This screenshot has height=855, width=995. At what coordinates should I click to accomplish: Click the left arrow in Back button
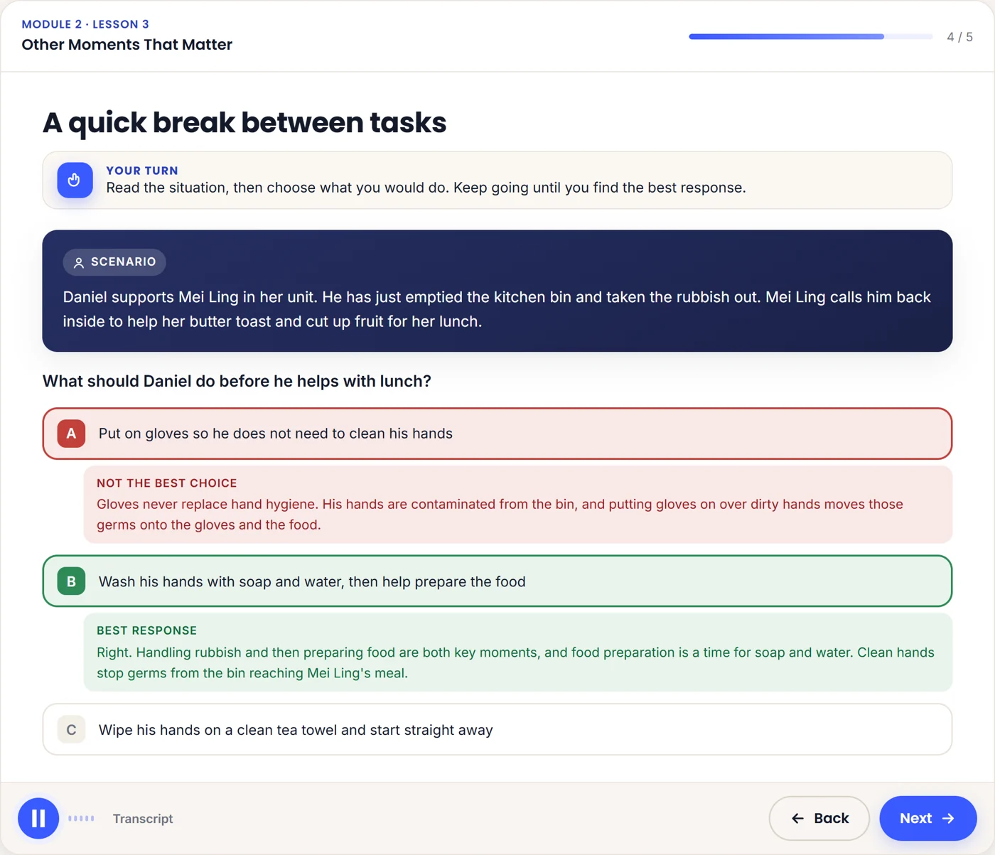pos(797,819)
